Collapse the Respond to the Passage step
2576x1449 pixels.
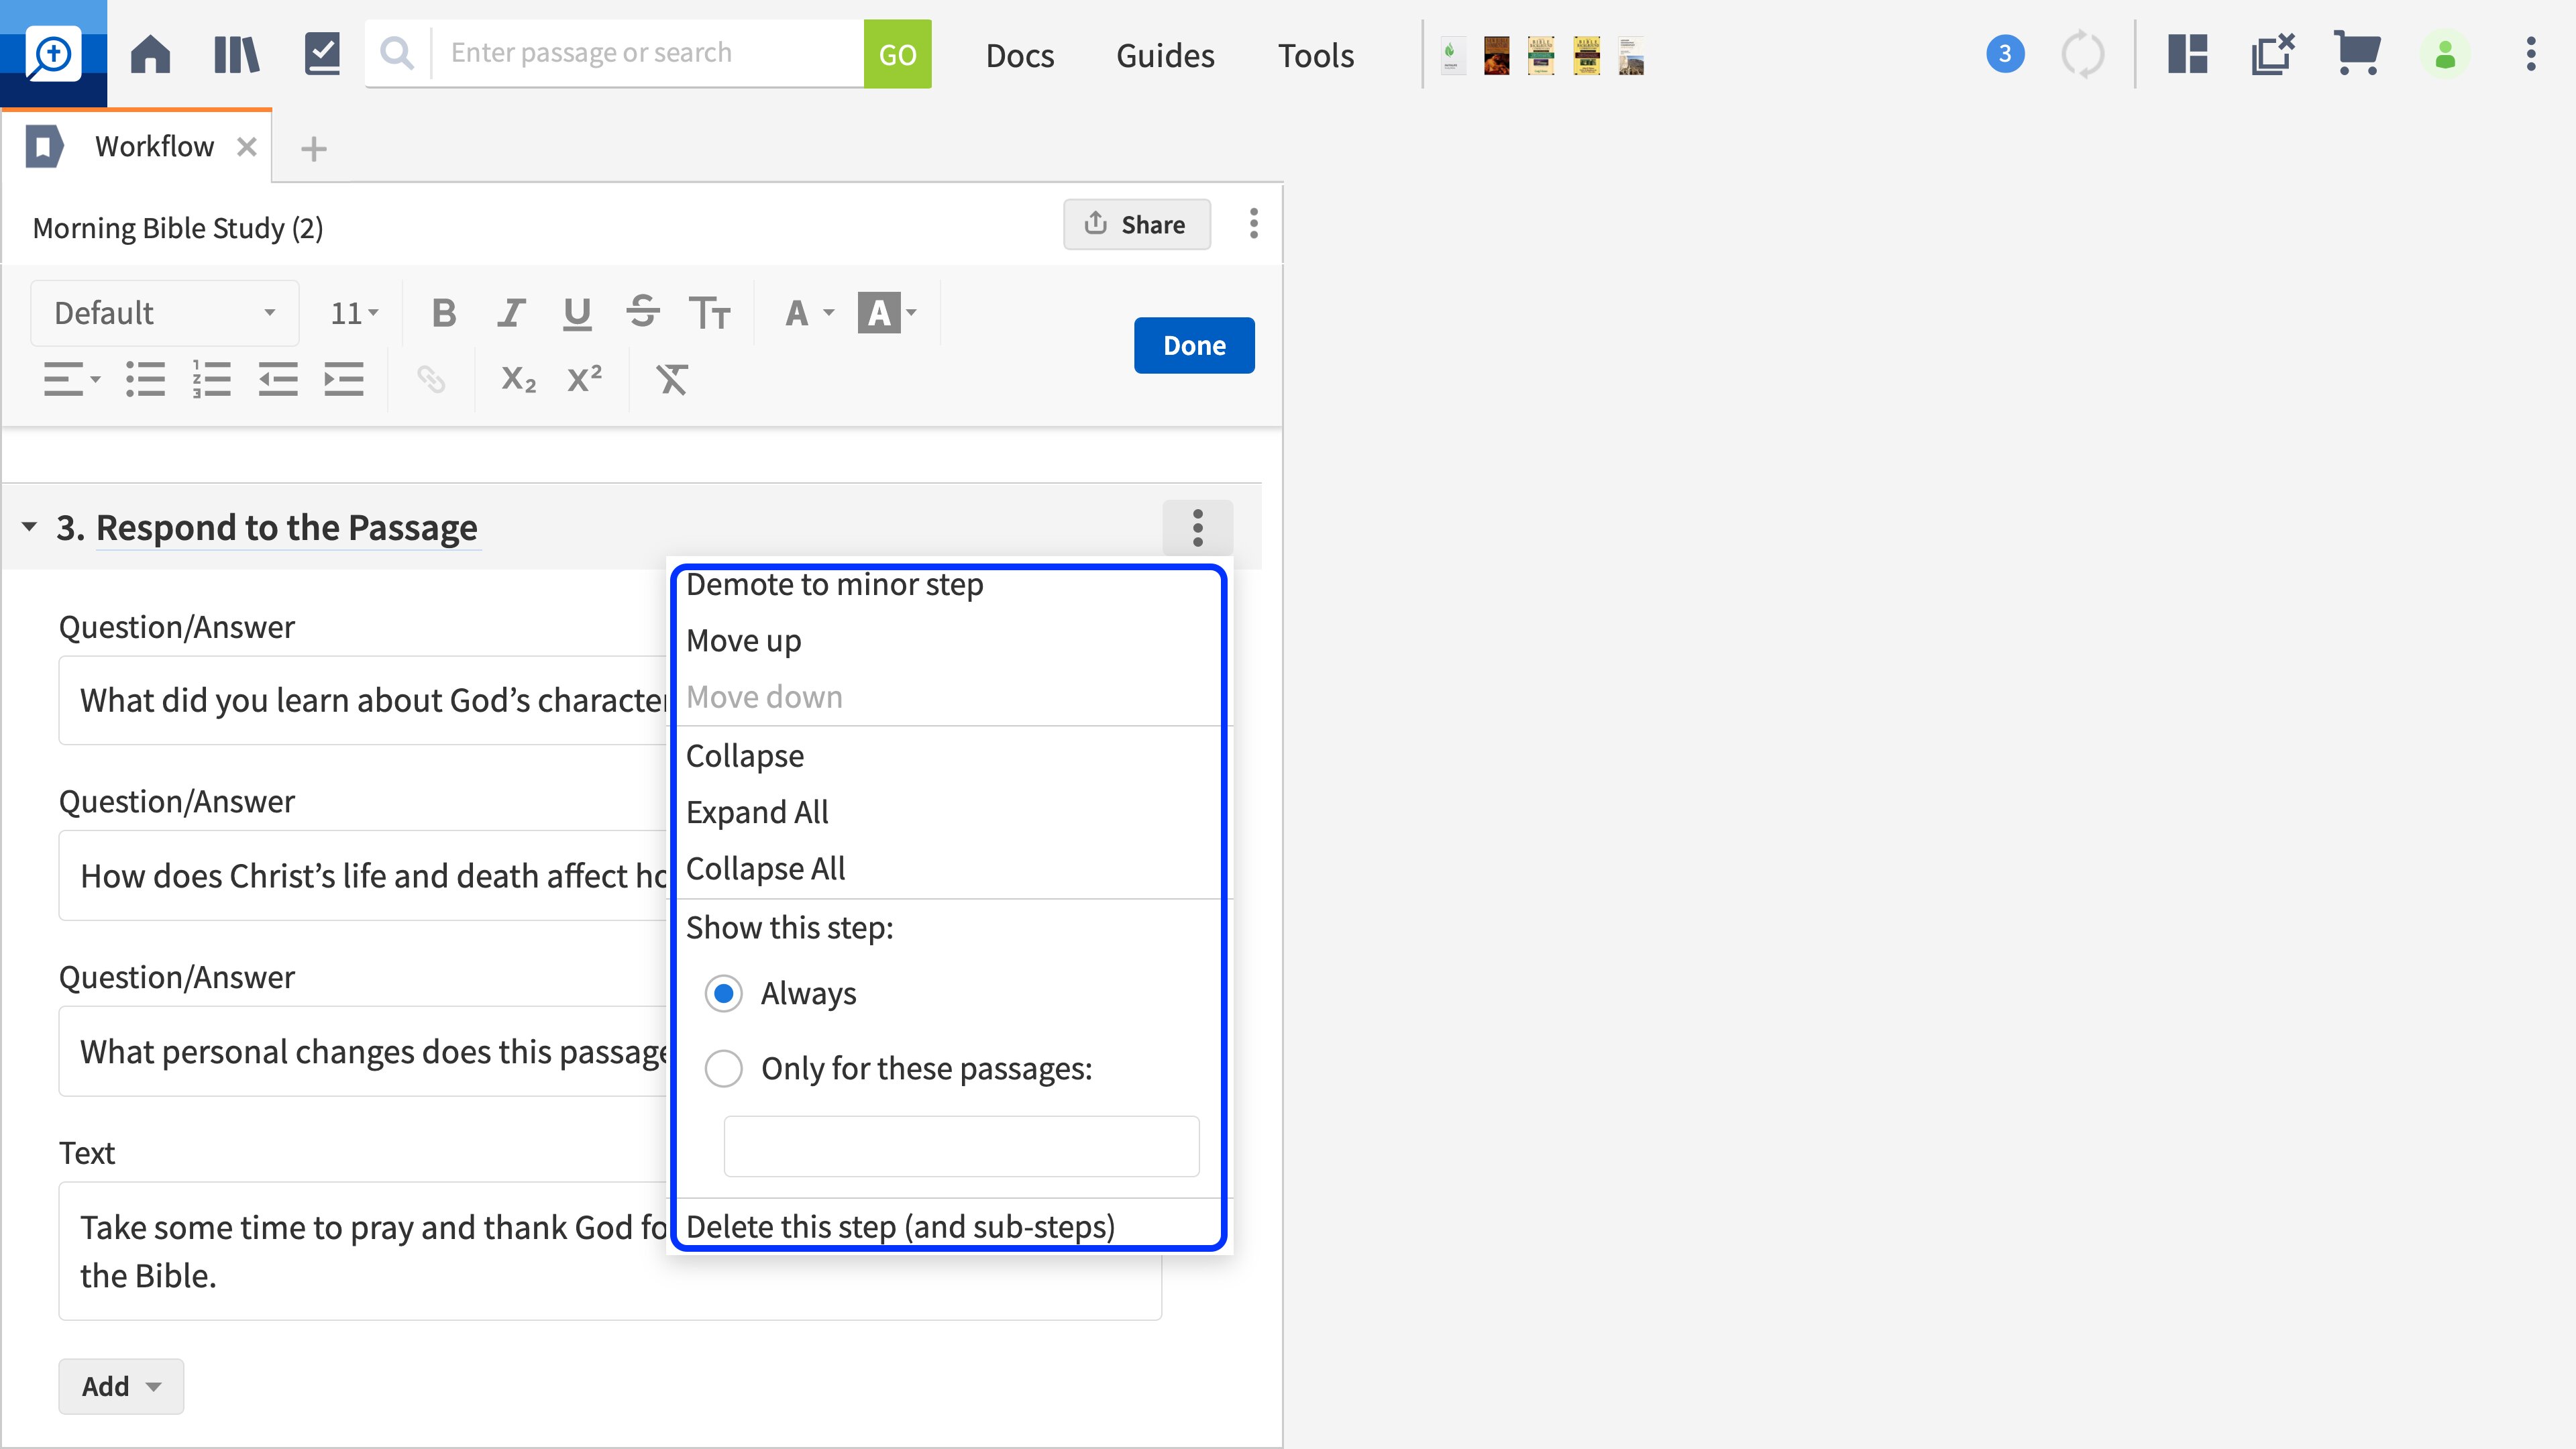pyautogui.click(x=28, y=527)
